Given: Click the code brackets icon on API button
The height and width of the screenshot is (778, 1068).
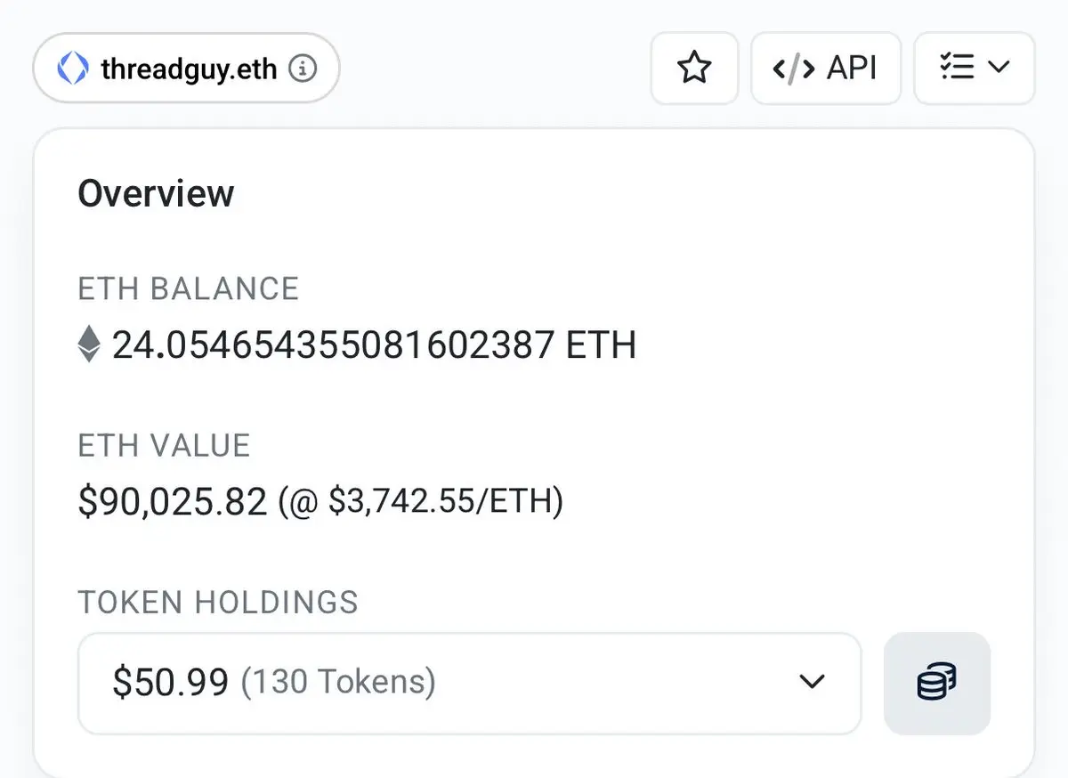Looking at the screenshot, I should 793,69.
